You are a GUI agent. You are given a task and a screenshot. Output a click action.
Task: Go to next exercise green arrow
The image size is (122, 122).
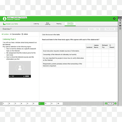click(116, 103)
